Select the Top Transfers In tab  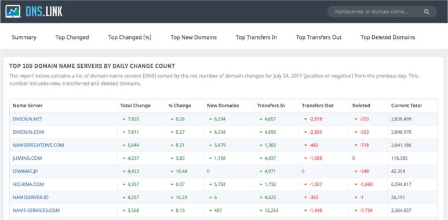256,38
